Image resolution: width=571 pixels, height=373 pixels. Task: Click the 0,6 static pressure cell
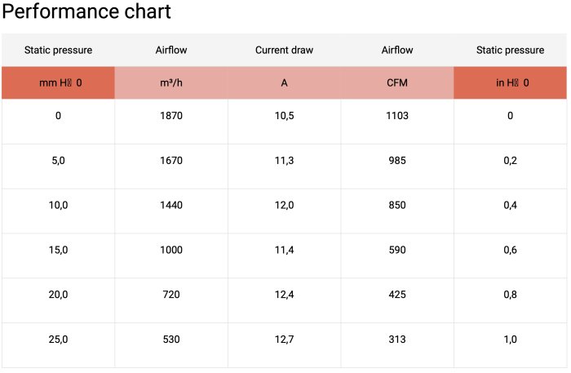tap(510, 250)
